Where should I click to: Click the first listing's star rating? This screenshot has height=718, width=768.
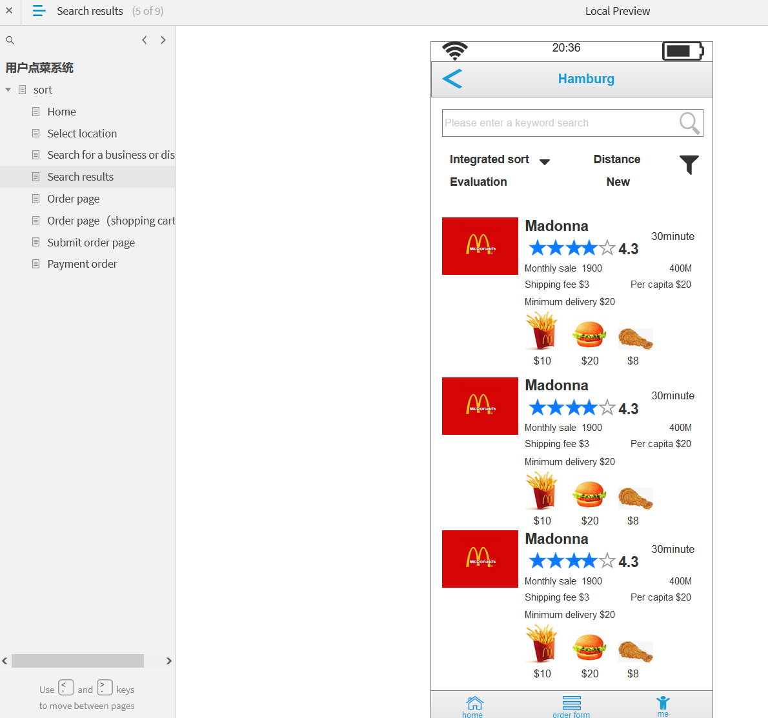pos(572,248)
